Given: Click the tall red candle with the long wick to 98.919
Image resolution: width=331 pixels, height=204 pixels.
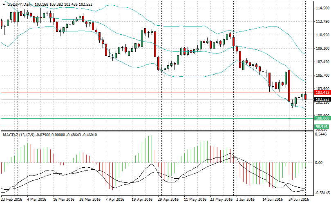Looking at the screenshot, I should point(289,85).
